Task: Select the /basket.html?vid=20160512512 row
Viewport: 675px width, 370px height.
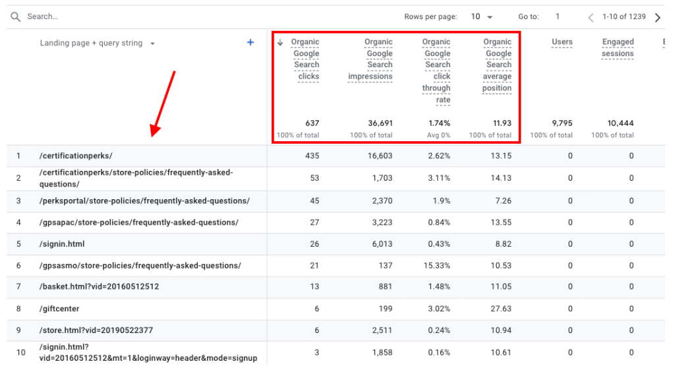Action: pos(100,287)
